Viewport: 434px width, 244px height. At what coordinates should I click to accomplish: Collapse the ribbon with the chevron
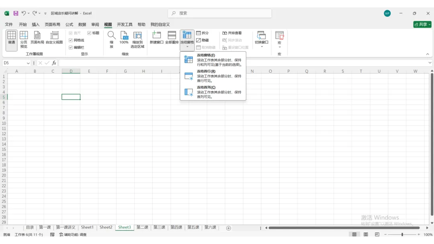(427, 54)
